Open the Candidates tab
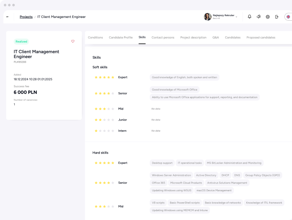The width and height of the screenshot is (292, 220). pos(233,38)
